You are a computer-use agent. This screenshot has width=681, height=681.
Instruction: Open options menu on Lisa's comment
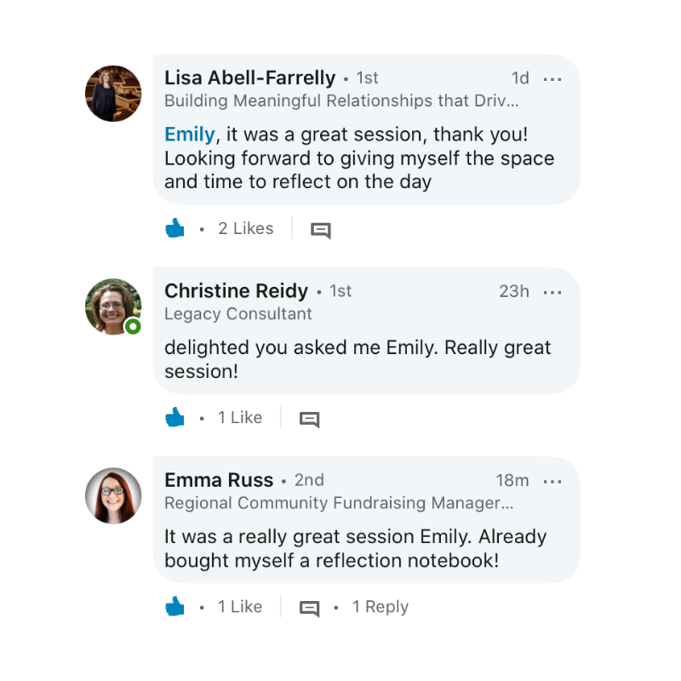click(552, 79)
